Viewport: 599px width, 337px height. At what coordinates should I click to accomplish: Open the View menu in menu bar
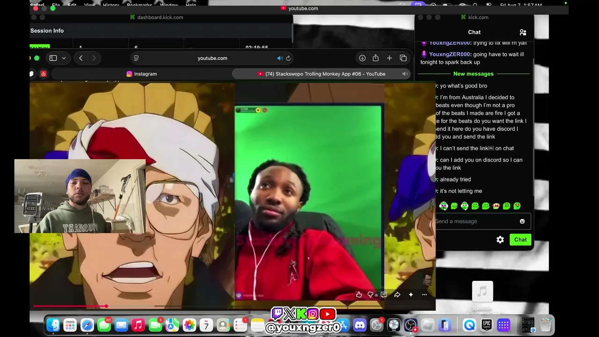coord(89,5)
